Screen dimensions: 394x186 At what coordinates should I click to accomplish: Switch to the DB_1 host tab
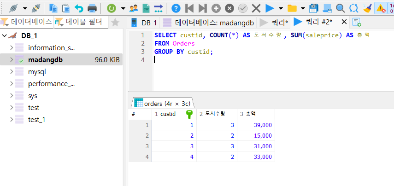[144, 23]
